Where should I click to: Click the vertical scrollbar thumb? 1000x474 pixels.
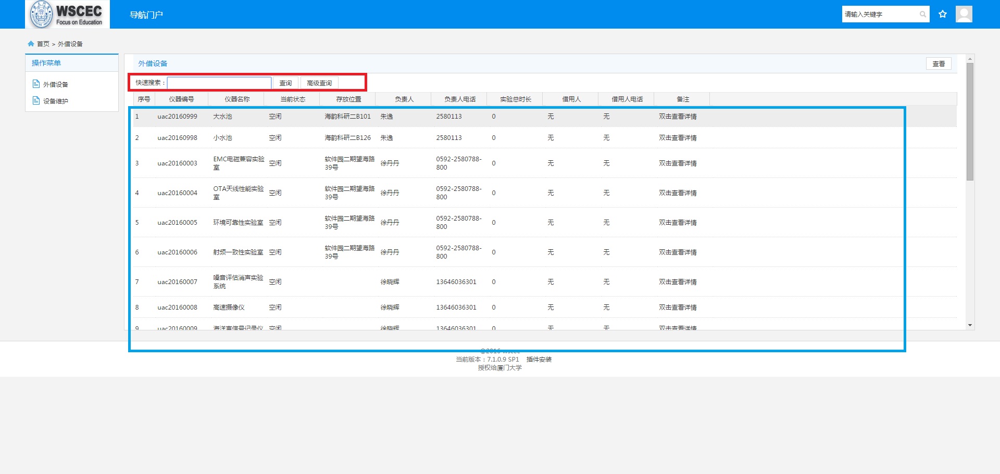pyautogui.click(x=970, y=122)
